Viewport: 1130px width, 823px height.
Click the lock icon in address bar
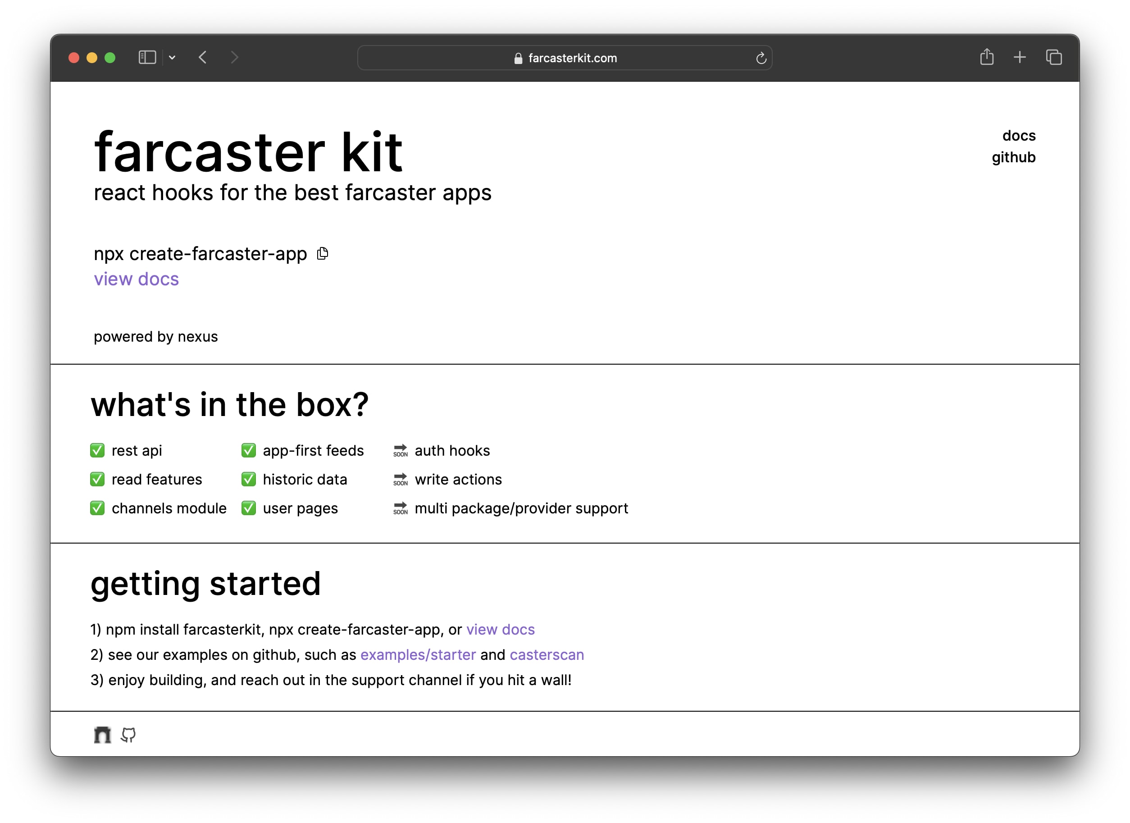click(x=518, y=58)
